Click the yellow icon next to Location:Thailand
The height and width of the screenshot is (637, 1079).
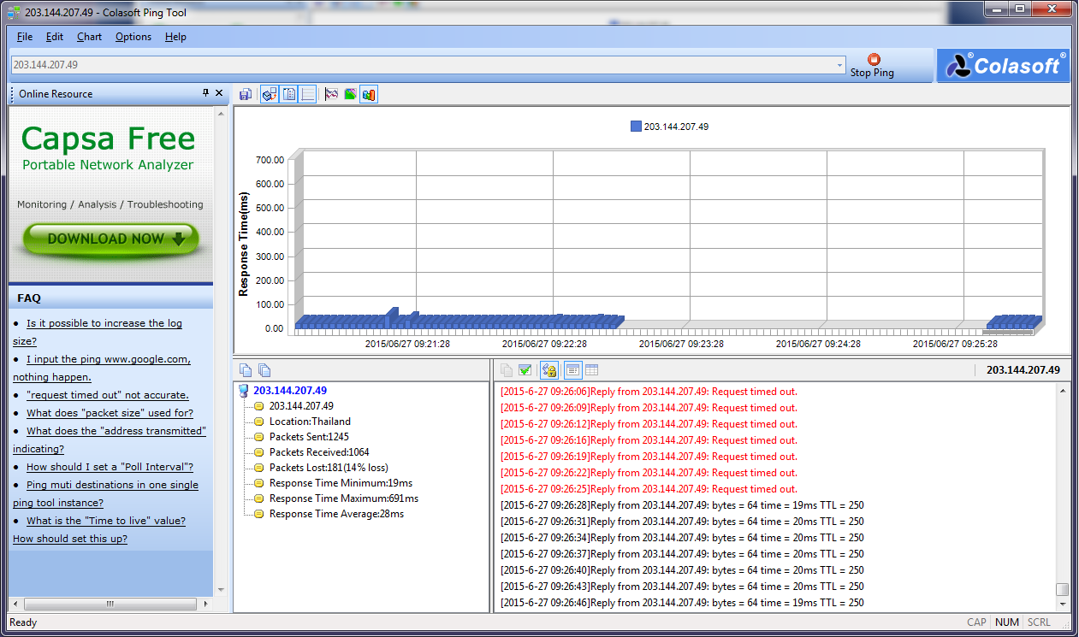point(259,422)
